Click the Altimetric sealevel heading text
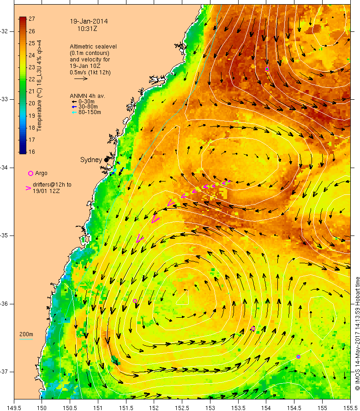The height and width of the screenshot is (411, 360). coord(93,47)
